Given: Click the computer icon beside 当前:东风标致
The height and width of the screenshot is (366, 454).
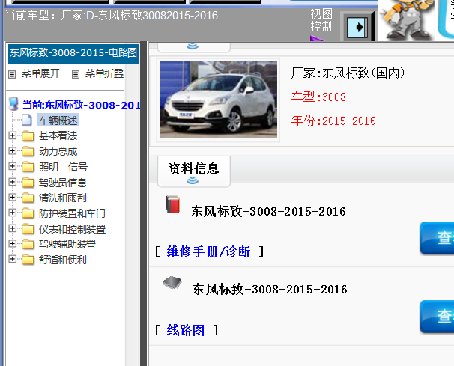Looking at the screenshot, I should (13, 104).
